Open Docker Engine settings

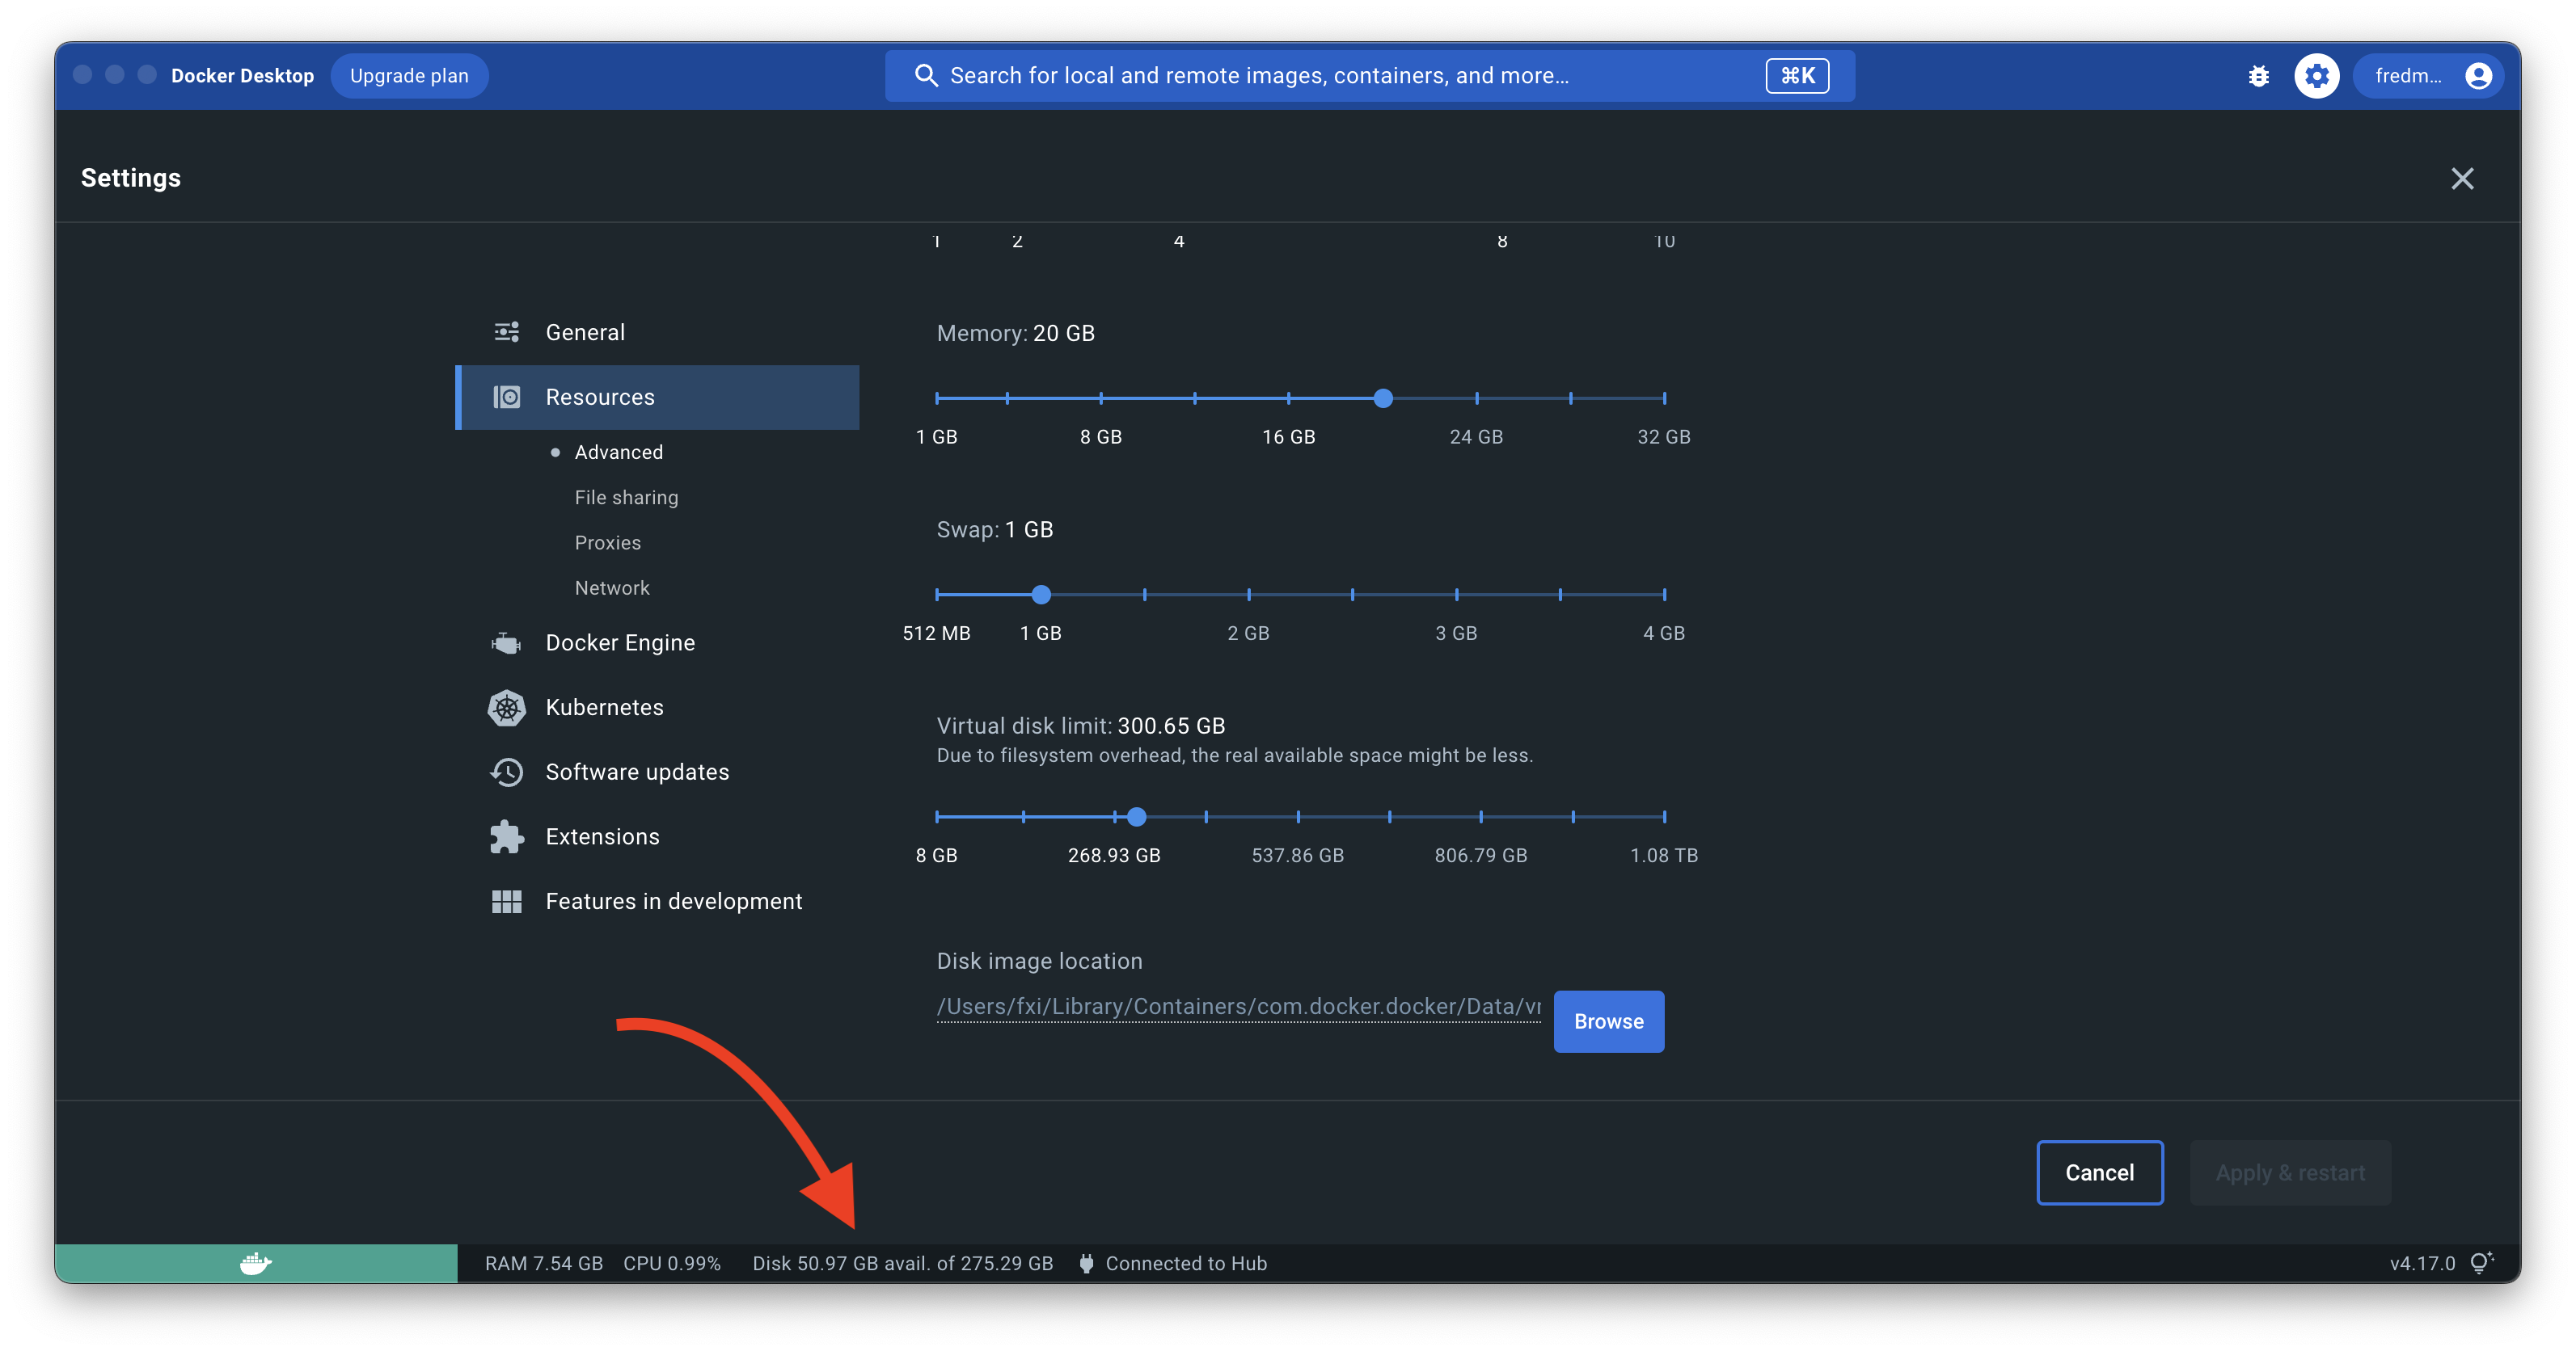tap(619, 642)
